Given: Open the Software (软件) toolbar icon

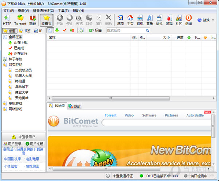Looking at the screenshot, I should tap(159, 20).
